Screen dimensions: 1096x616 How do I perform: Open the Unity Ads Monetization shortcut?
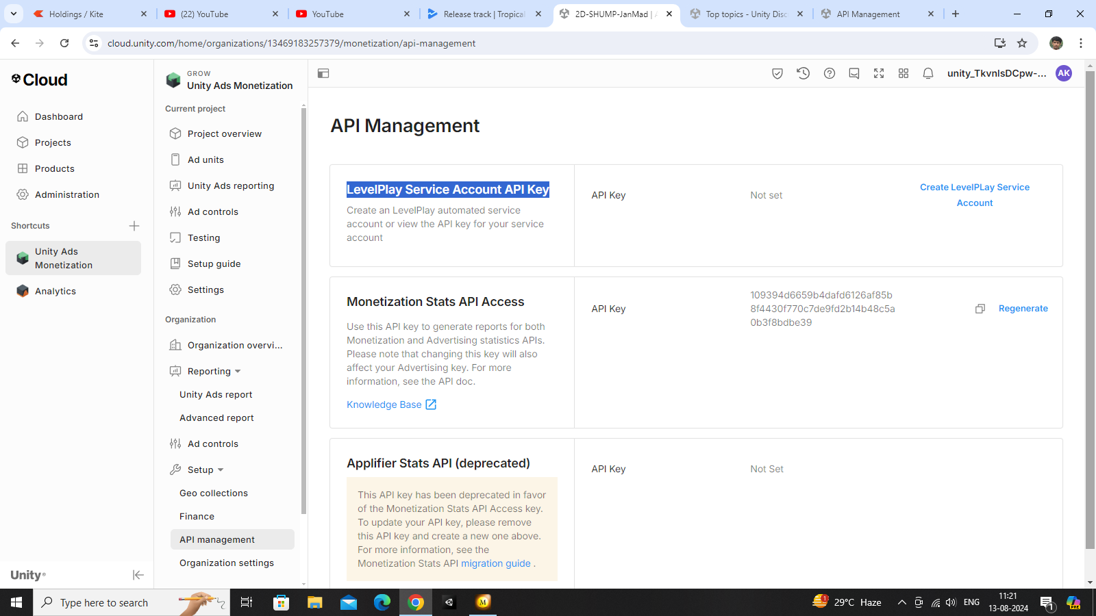[73, 258]
